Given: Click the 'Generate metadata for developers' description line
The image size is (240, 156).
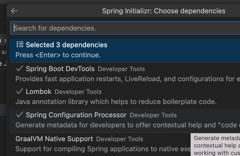Looking at the screenshot, I should point(125,125).
